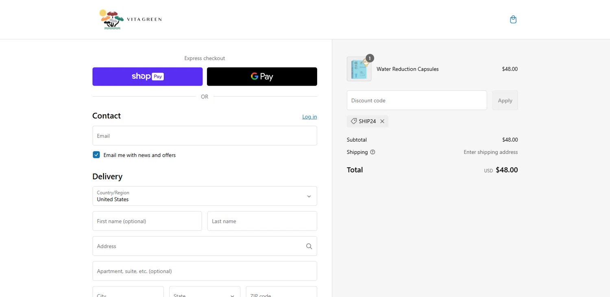Click the Vita Green logo
The image size is (610, 297).
tap(130, 19)
